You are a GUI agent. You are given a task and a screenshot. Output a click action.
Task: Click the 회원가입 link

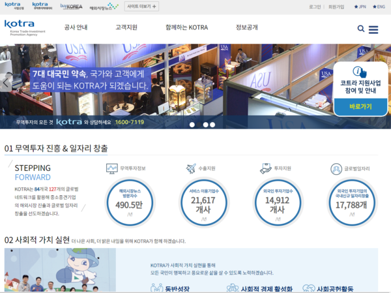[336, 7]
